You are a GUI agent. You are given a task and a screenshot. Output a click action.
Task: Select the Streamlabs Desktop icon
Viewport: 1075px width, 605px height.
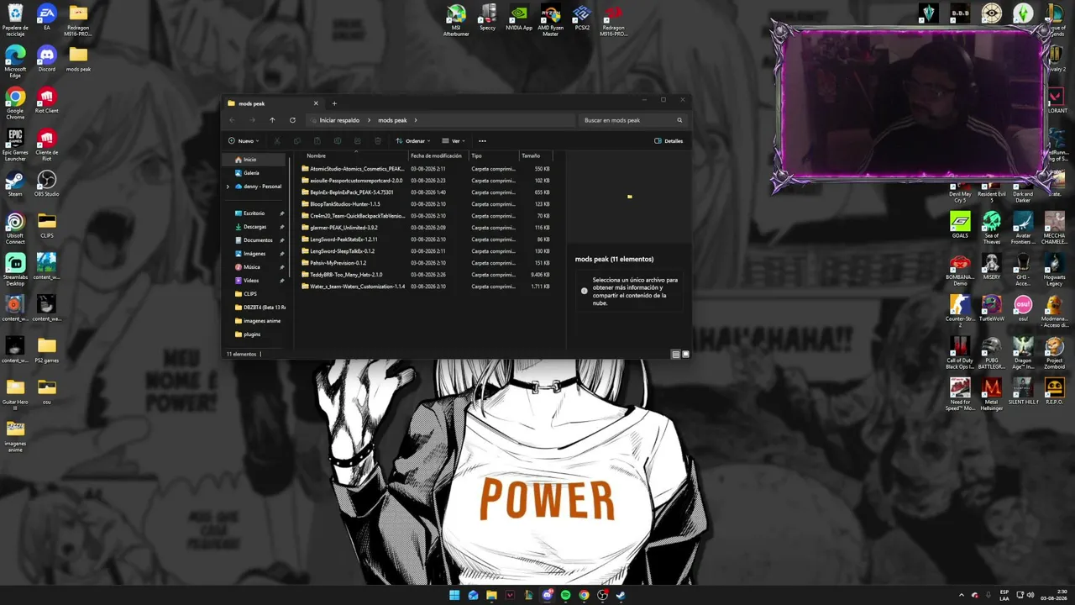point(15,270)
